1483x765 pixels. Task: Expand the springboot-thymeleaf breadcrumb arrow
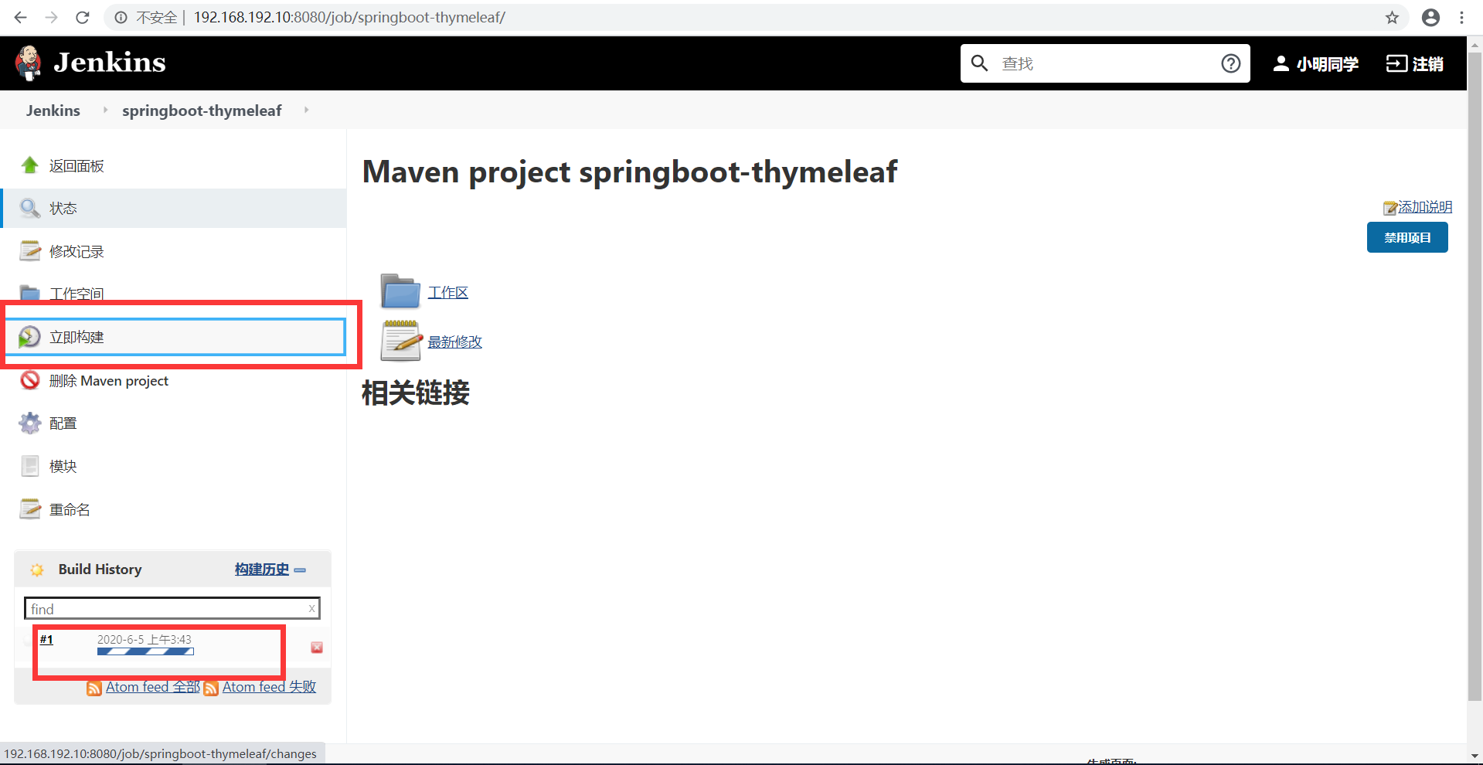[x=306, y=110]
